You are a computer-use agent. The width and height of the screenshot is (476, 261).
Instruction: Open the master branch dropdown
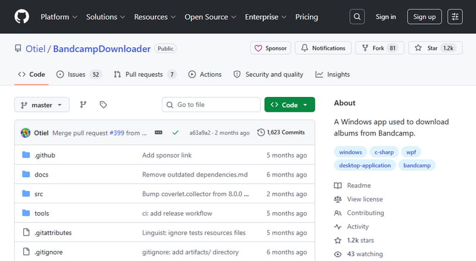pyautogui.click(x=42, y=105)
